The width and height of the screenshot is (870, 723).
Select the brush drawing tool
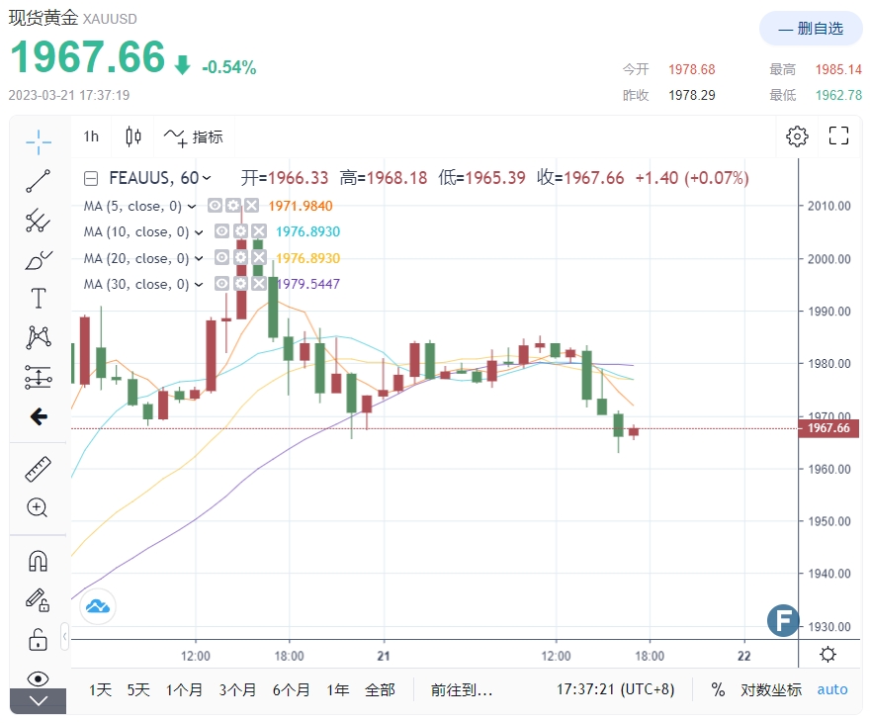tap(38, 258)
